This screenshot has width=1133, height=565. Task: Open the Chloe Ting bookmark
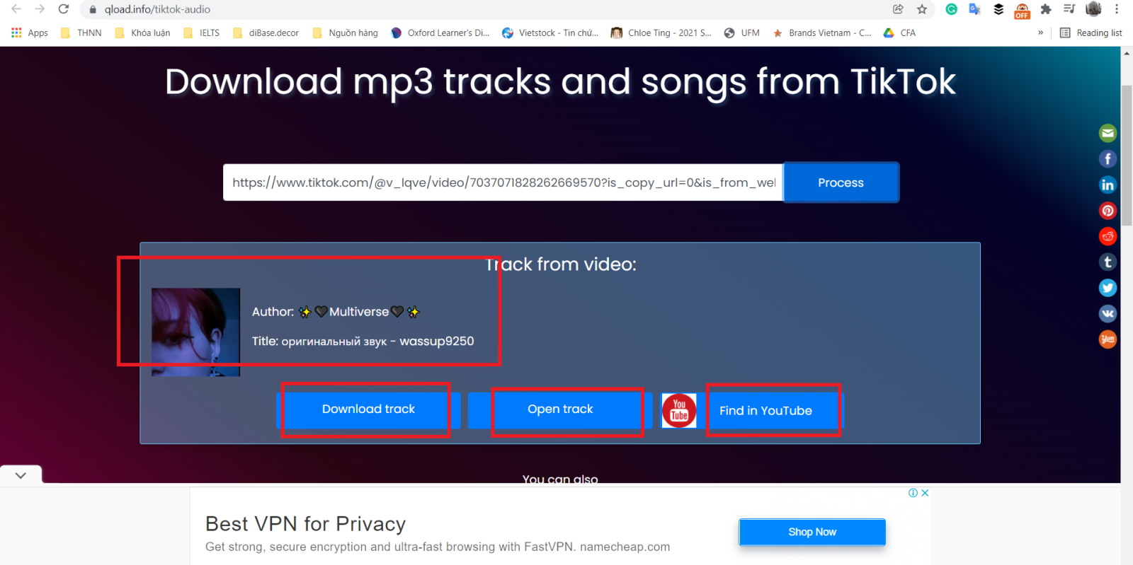point(661,33)
